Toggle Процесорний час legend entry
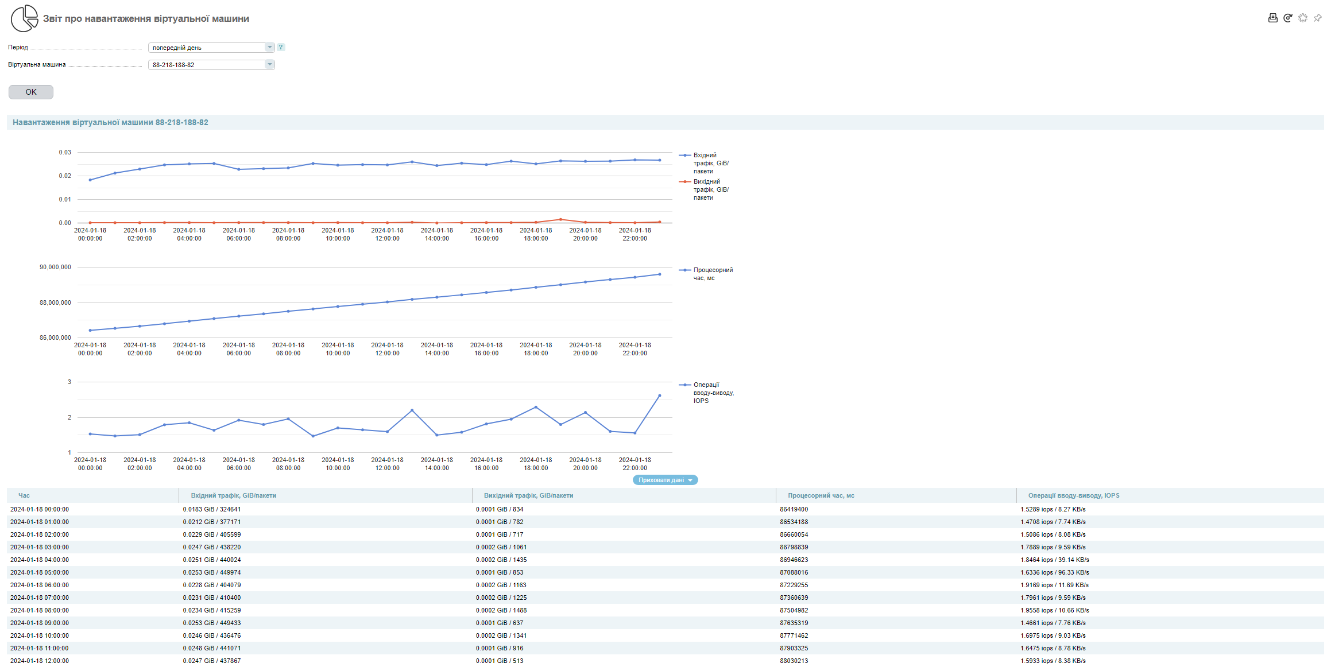The image size is (1327, 667). tap(706, 274)
